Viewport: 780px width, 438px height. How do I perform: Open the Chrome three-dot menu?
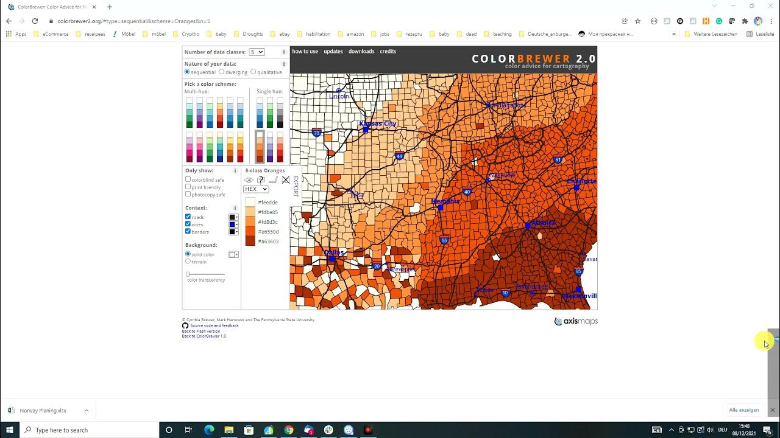point(771,21)
